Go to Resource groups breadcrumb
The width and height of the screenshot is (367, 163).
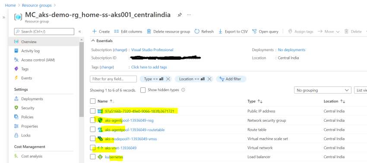click(x=37, y=5)
